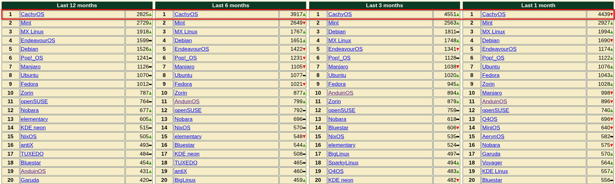This screenshot has width=615, height=184.
Task: Open Bluestar ranked 16 in Last 6 months
Action: (x=184, y=145)
